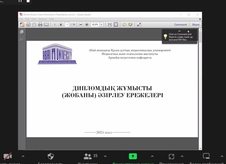Toggle the fit-to-page view button
The width and height of the screenshot is (226, 164).
116,25
